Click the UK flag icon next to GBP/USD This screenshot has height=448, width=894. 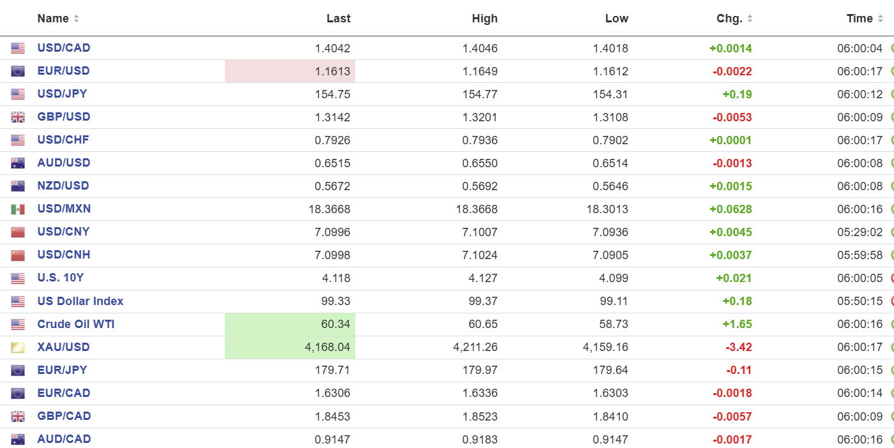pyautogui.click(x=18, y=117)
